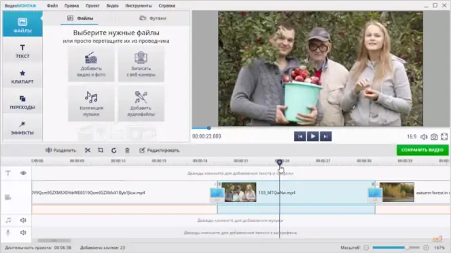Click the preview progress bar handle

pyautogui.click(x=209, y=128)
